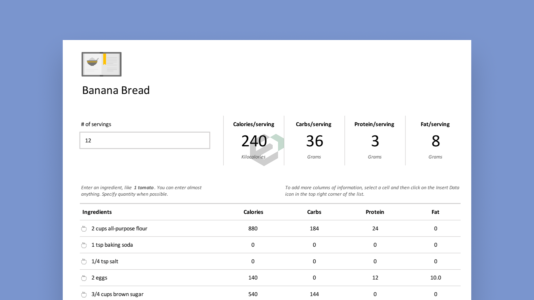Click the apple icon next to 2 eggs
Image resolution: width=534 pixels, height=300 pixels.
point(84,278)
